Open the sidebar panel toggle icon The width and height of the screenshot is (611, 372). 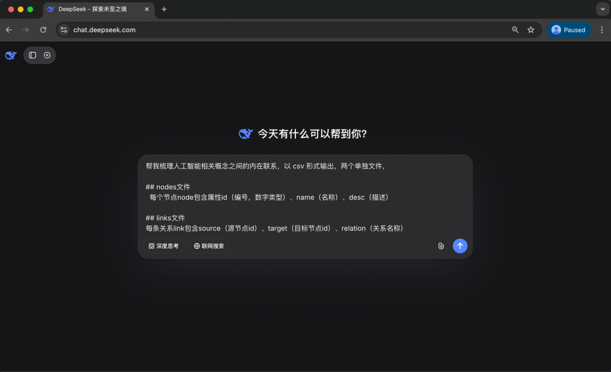32,55
